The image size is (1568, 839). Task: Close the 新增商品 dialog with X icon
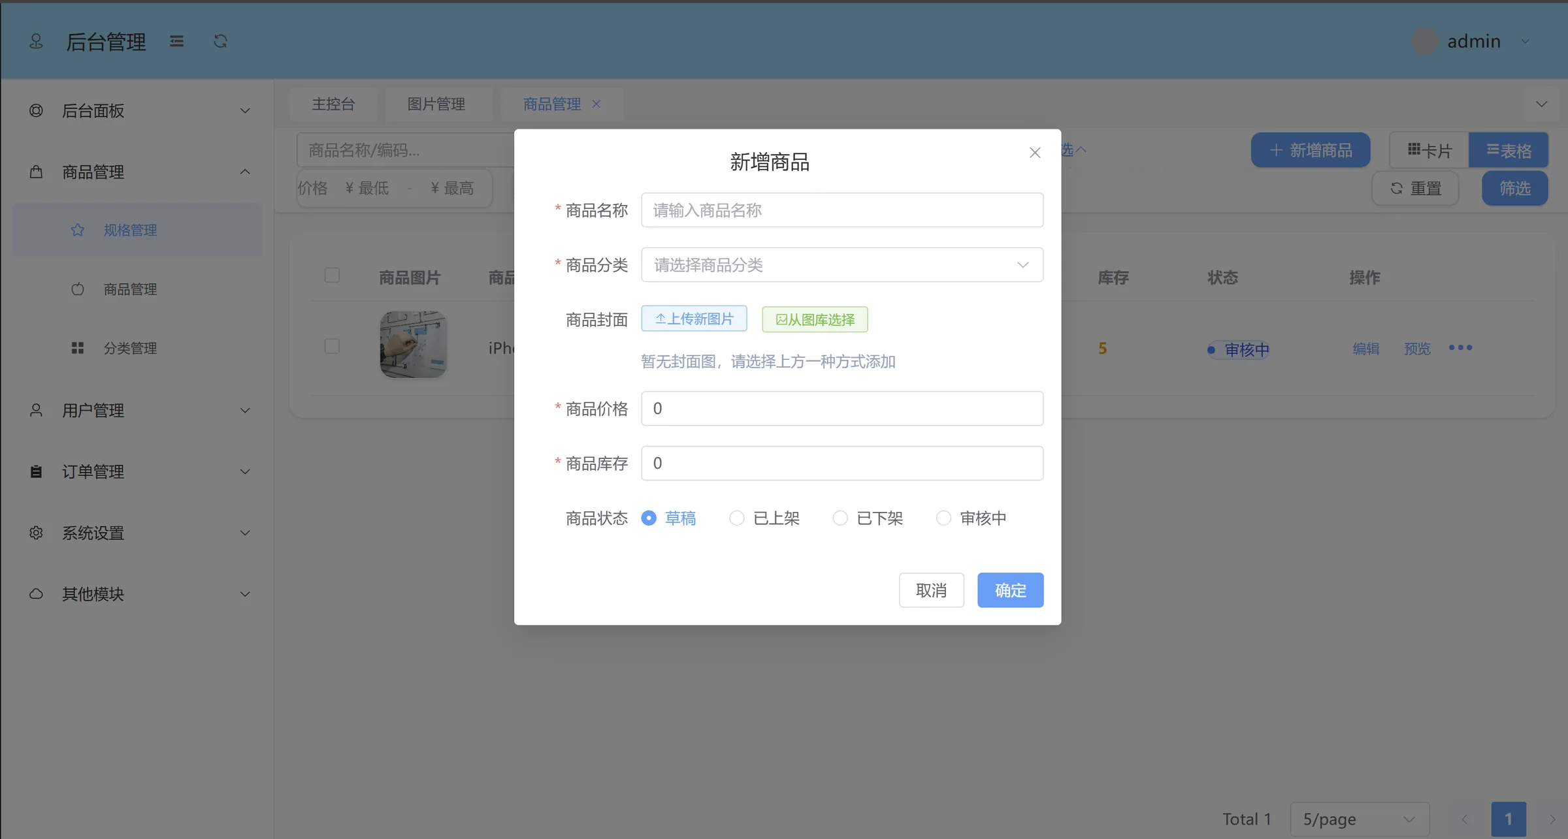(x=1035, y=153)
